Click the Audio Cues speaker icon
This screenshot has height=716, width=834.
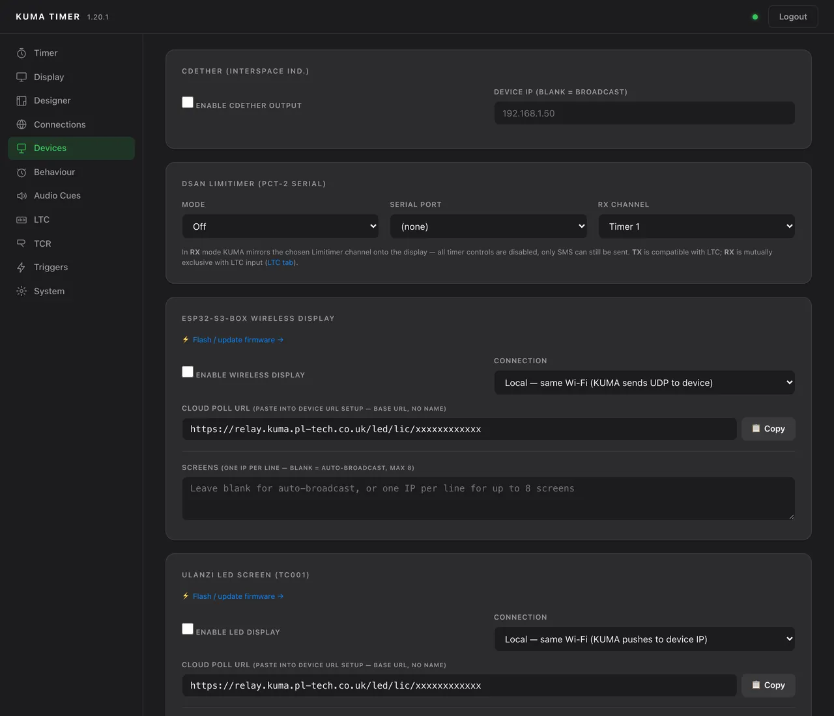(22, 196)
